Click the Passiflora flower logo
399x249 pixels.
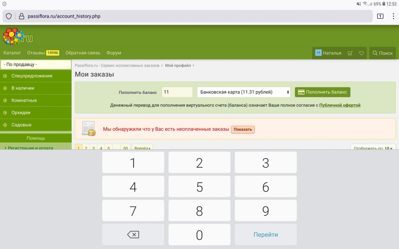click(x=18, y=37)
